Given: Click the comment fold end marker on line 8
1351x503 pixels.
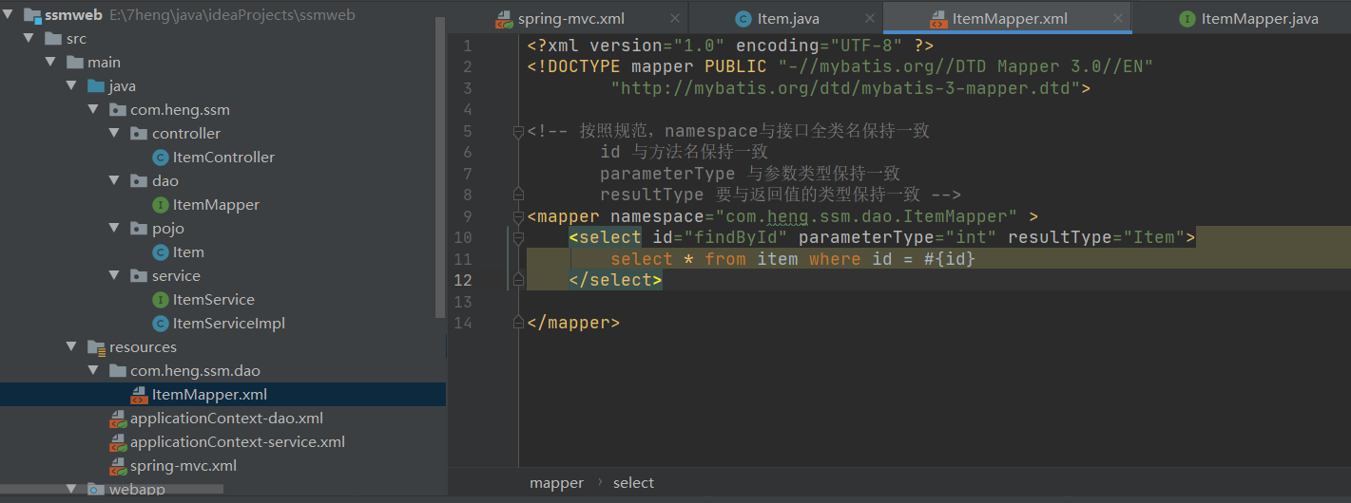Looking at the screenshot, I should click(518, 194).
